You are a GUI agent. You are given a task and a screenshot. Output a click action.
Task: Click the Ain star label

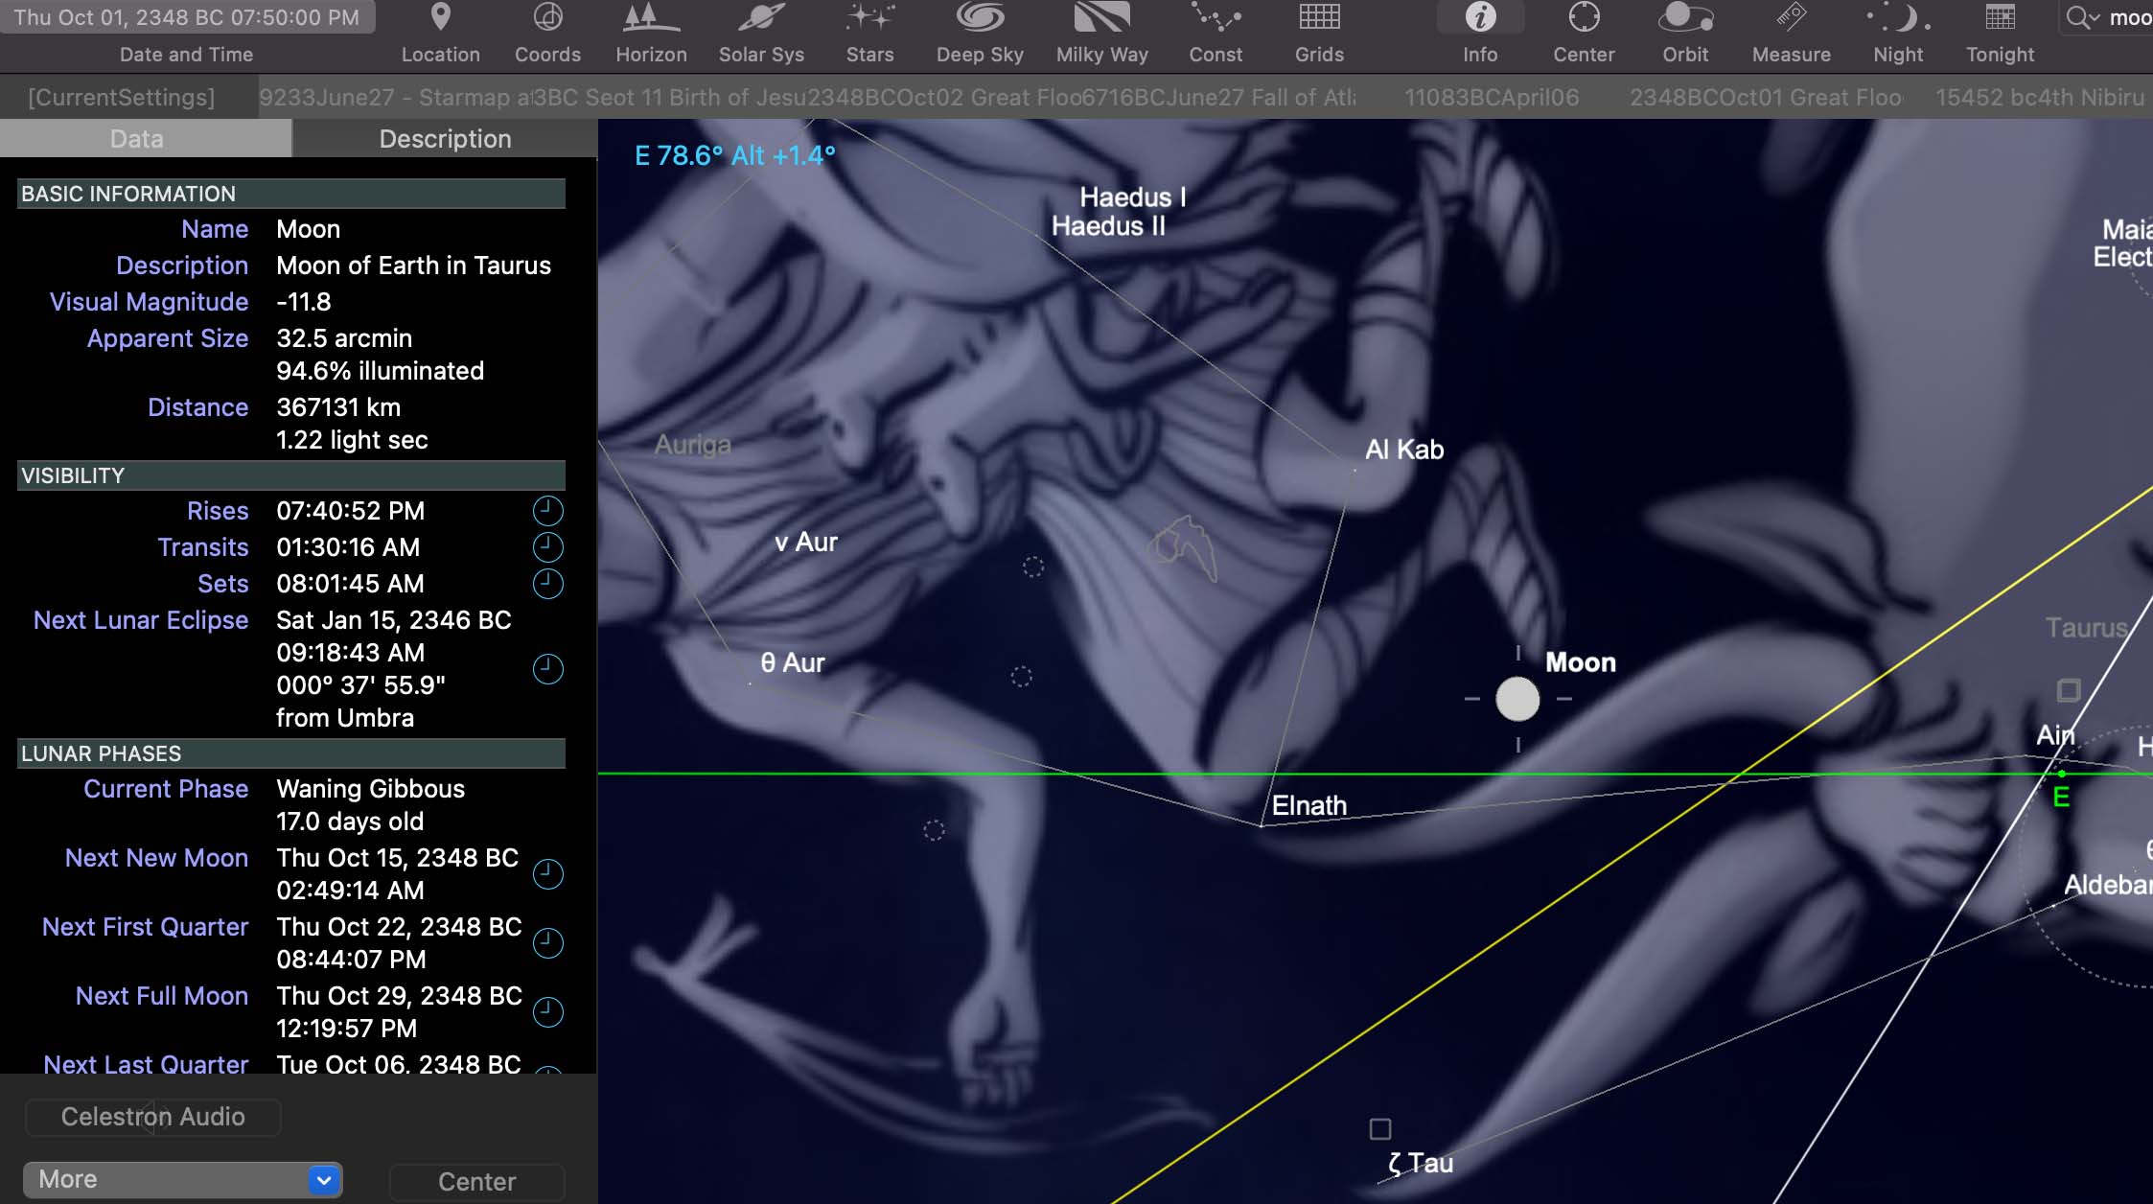(2055, 735)
